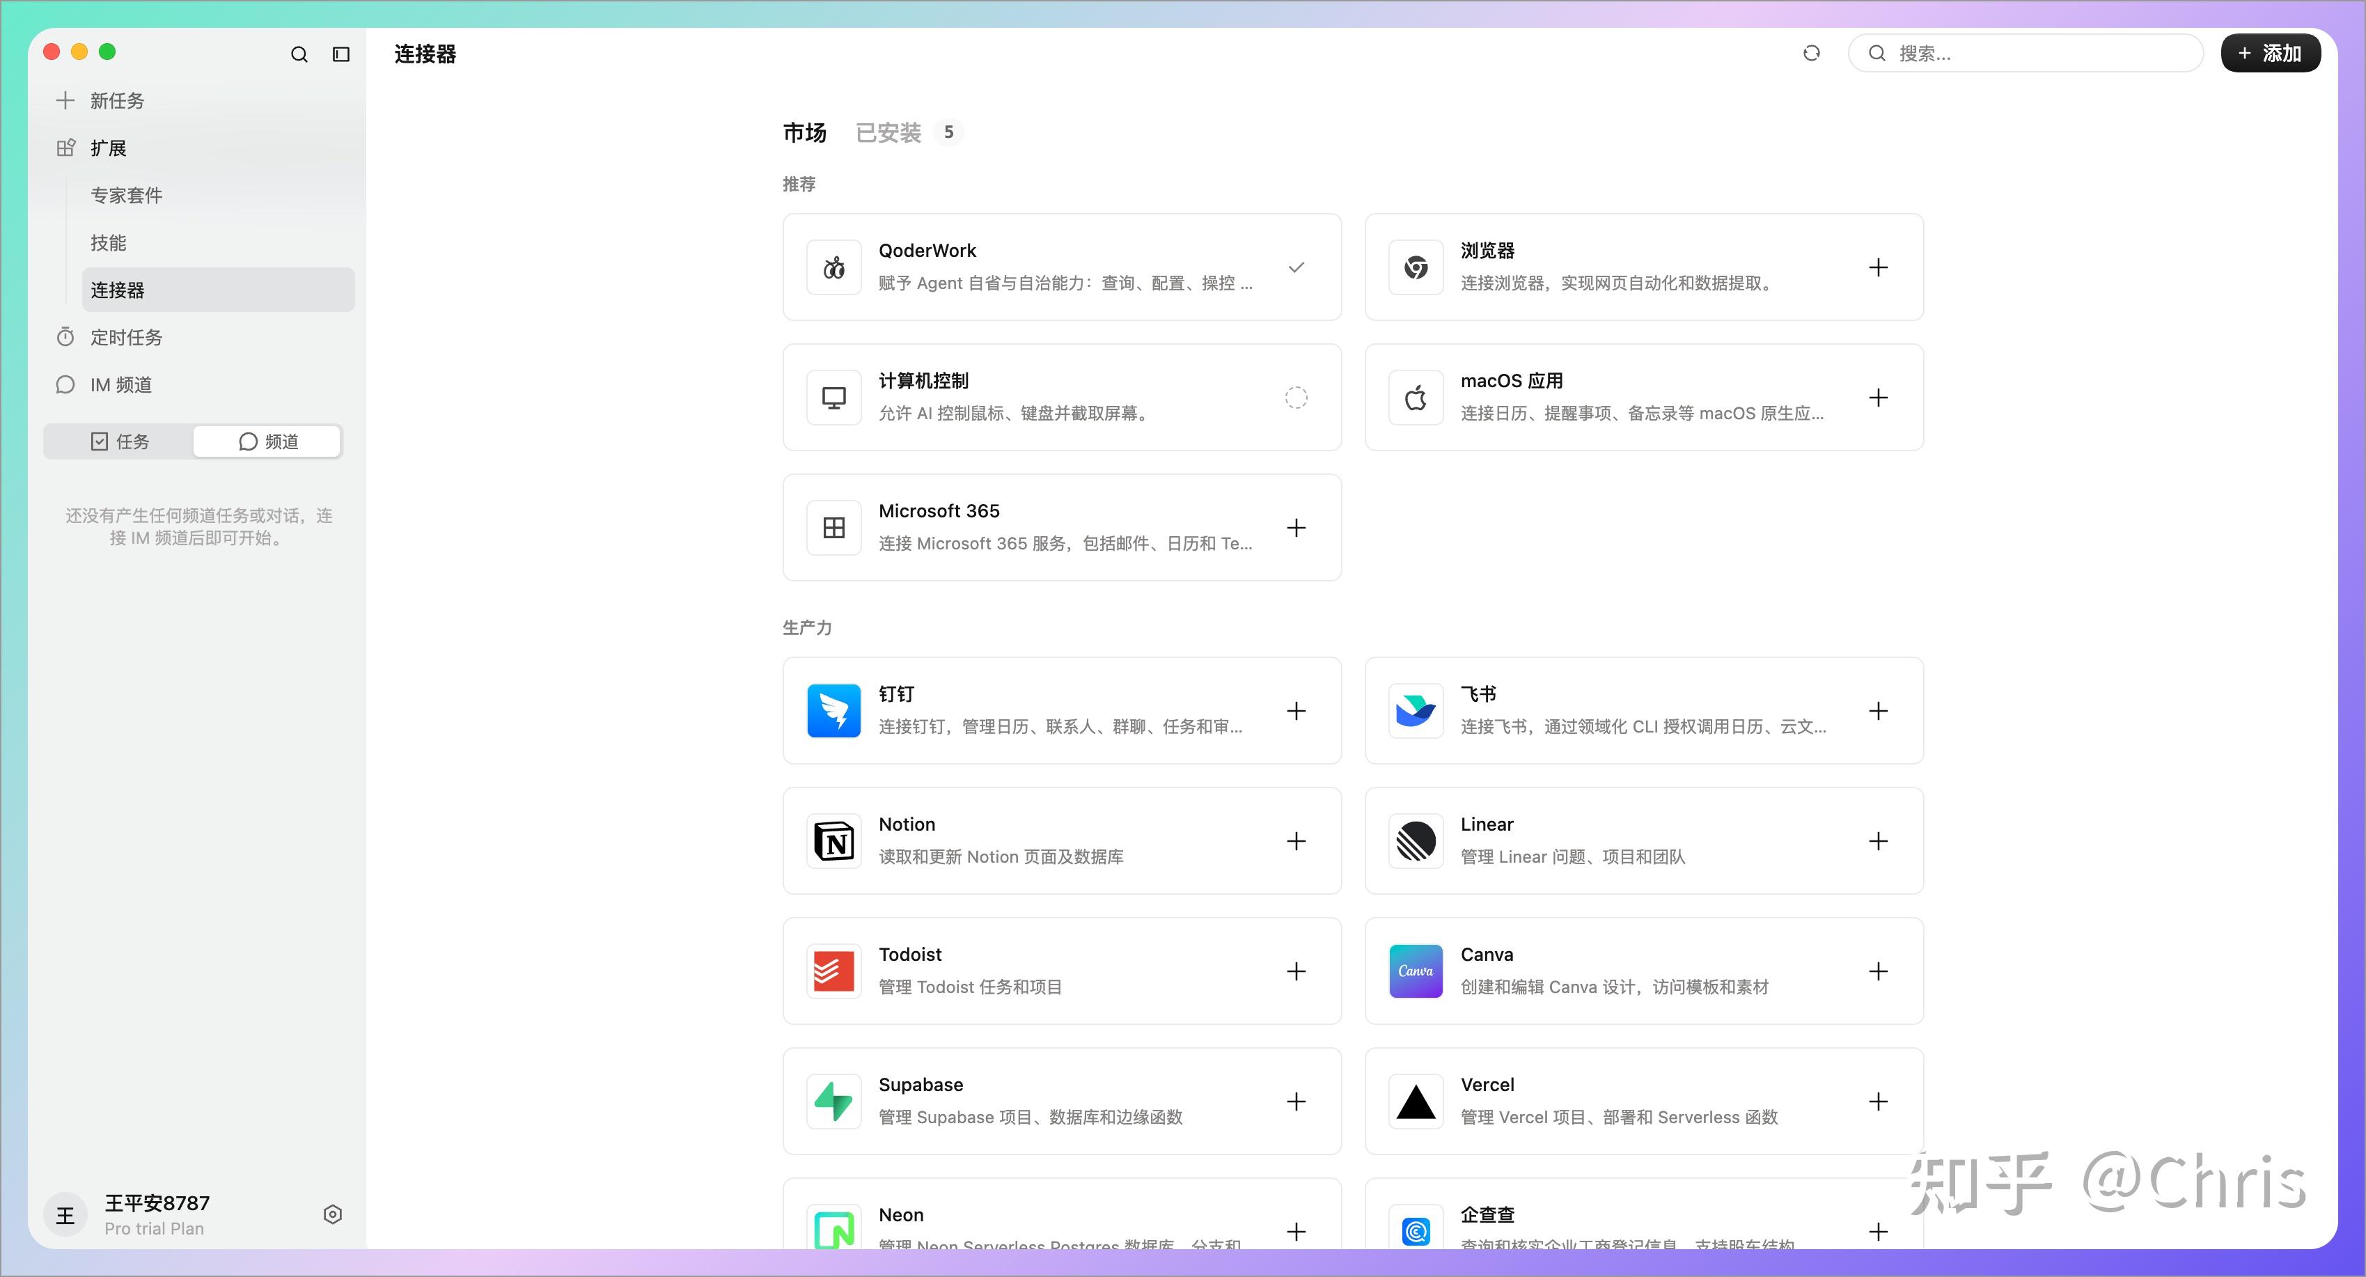Click the black 添加 button
Screen dimensions: 2366x1277
tap(2271, 54)
